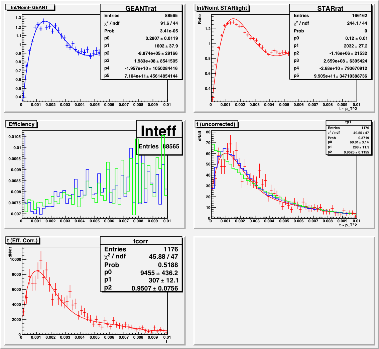Click the 'Int/Noint- GEANT' plot title
379x349 pixels.
click(29, 7)
